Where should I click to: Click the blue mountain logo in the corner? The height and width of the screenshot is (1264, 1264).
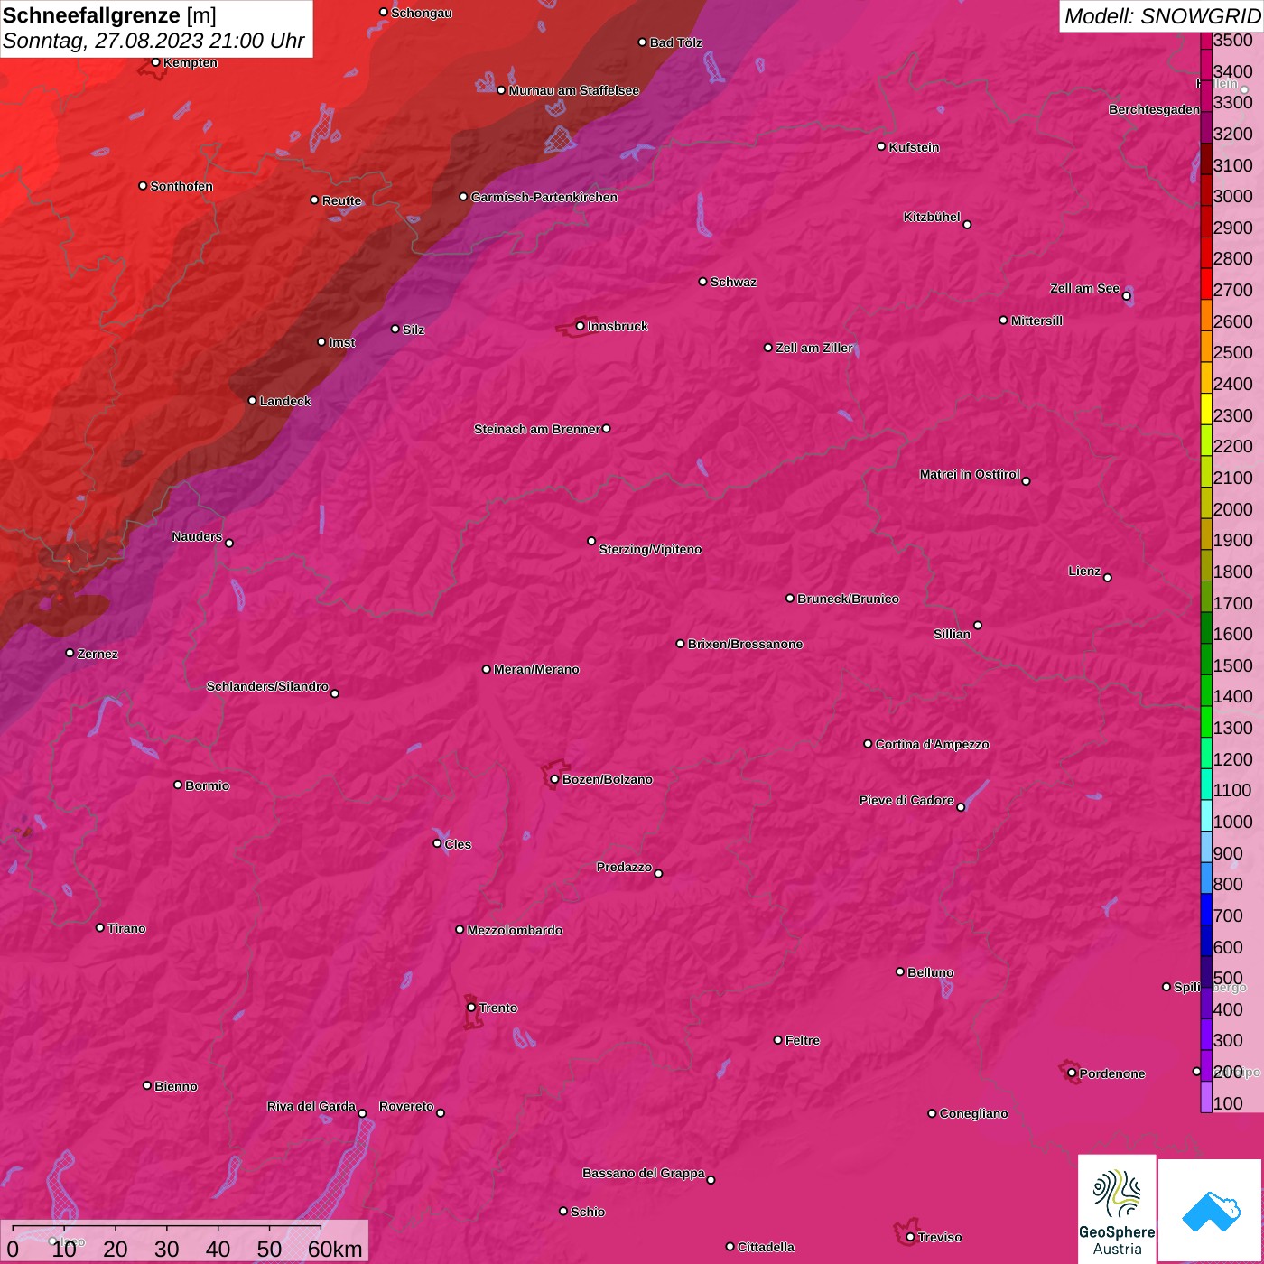(1211, 1212)
